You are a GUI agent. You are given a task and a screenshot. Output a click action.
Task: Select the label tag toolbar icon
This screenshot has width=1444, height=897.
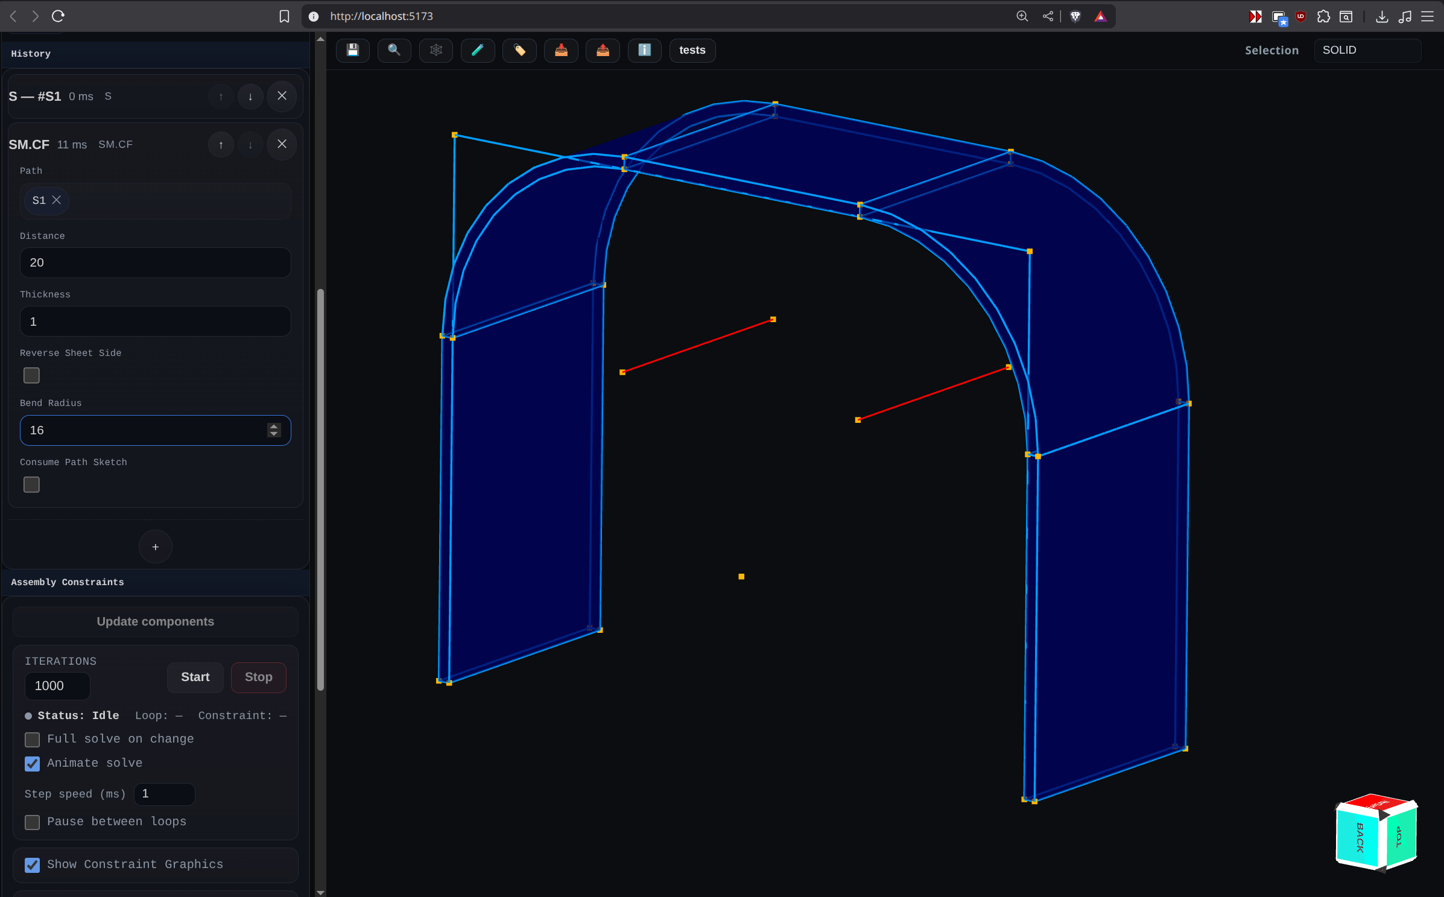point(519,50)
